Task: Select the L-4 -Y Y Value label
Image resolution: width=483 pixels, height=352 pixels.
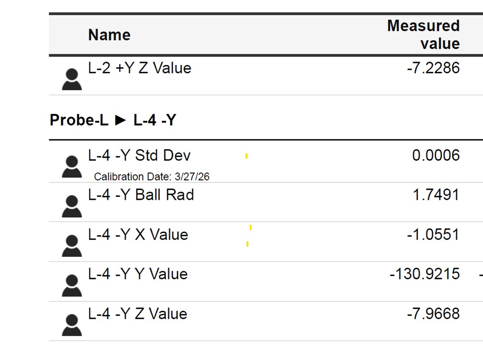Action: point(138,274)
